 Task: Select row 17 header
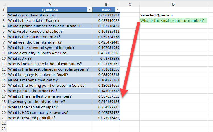(x=4, y=96)
